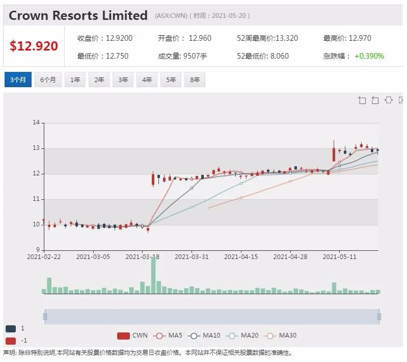The height and width of the screenshot is (362, 407).
Task: Activate the area zoom toolbox icon
Action: (362, 100)
